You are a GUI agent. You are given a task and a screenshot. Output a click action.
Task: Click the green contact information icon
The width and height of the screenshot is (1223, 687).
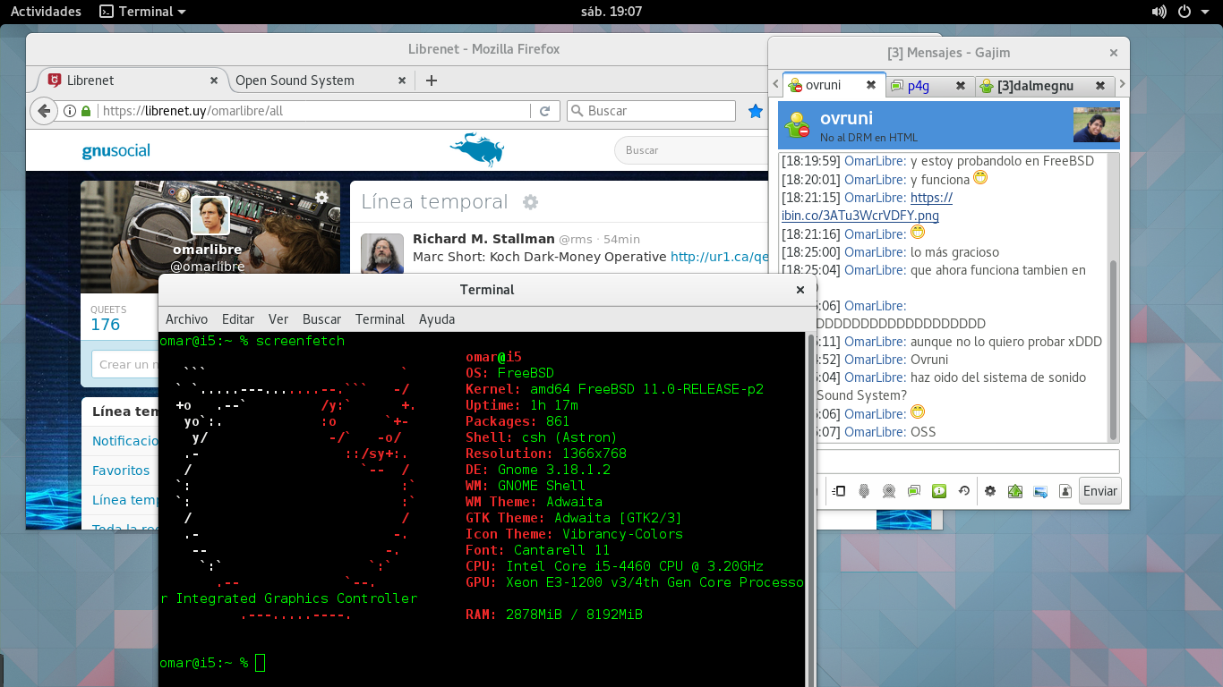[939, 491]
